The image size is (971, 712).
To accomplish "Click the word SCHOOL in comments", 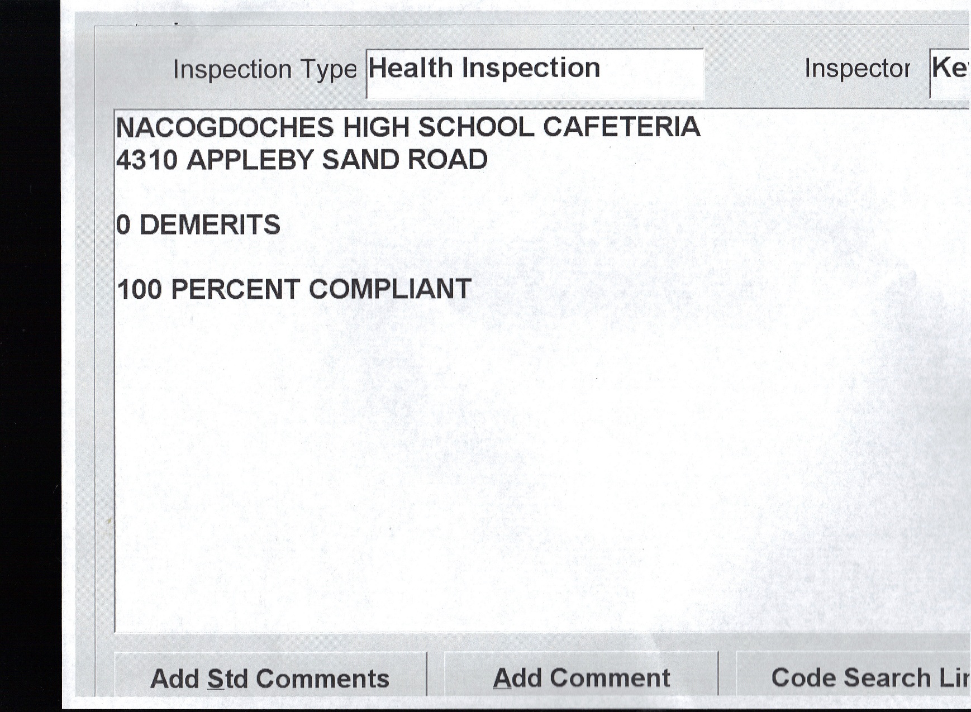I will coord(476,127).
